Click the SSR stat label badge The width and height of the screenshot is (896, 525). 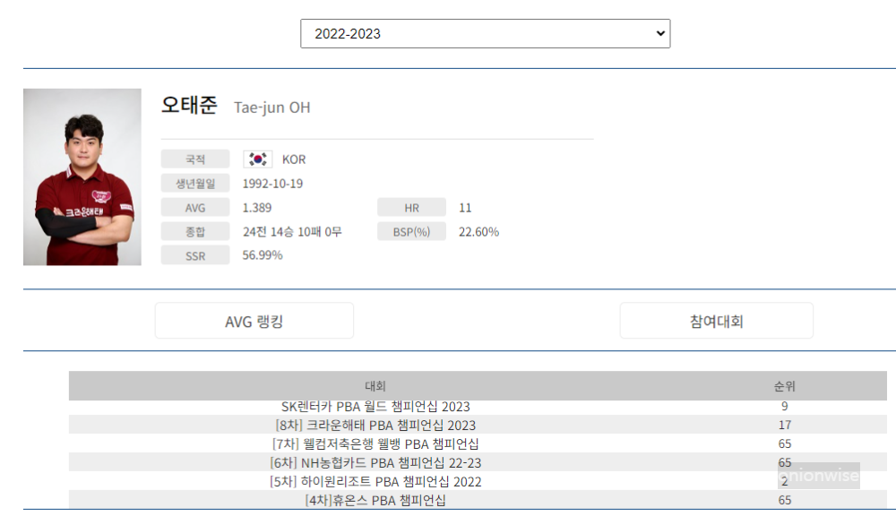194,254
